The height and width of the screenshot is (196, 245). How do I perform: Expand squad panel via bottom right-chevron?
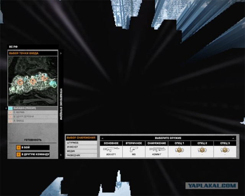click(61, 155)
